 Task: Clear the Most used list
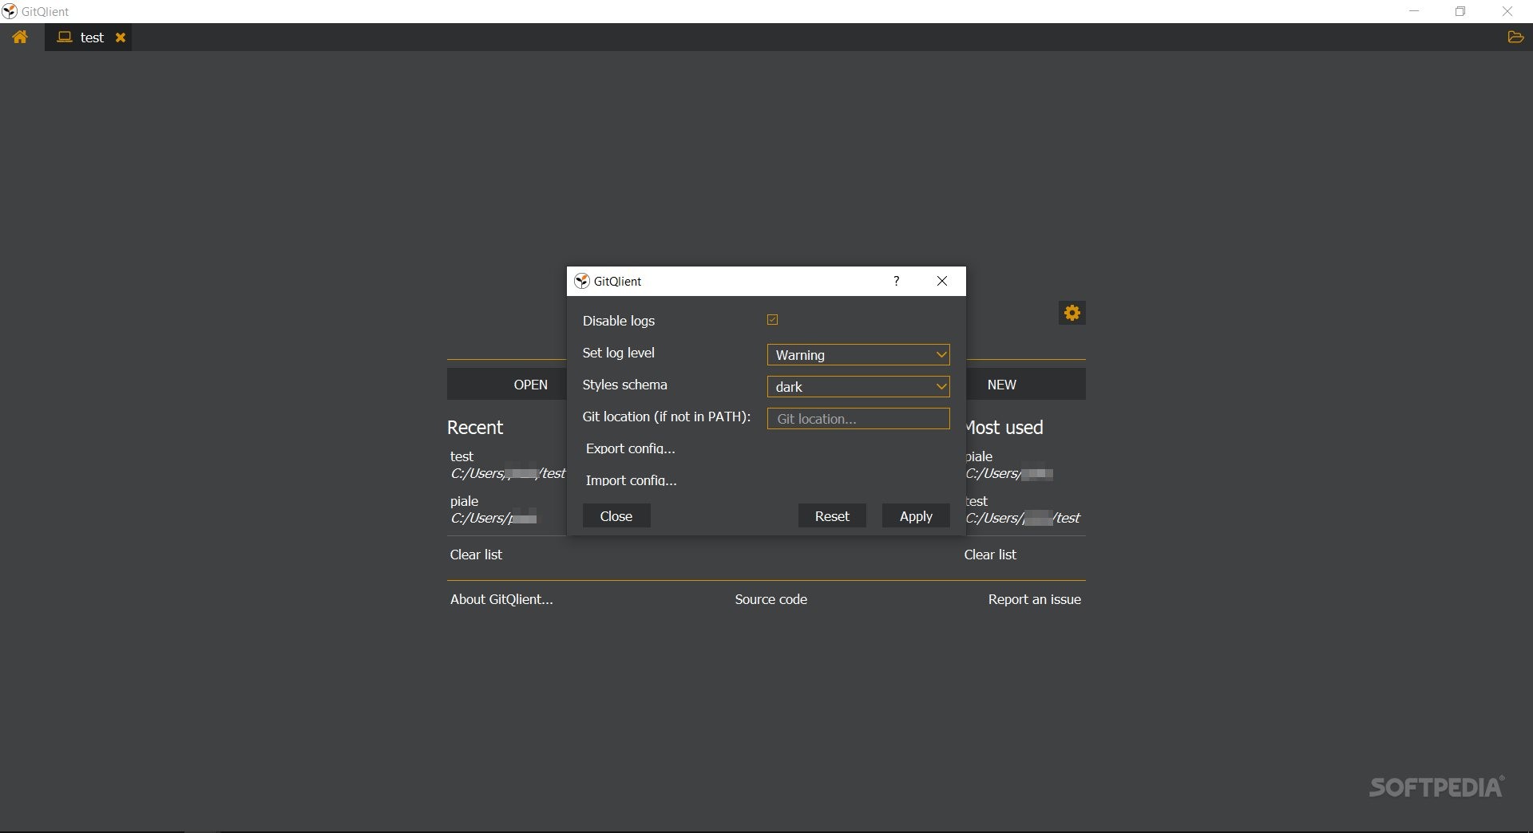(x=990, y=555)
